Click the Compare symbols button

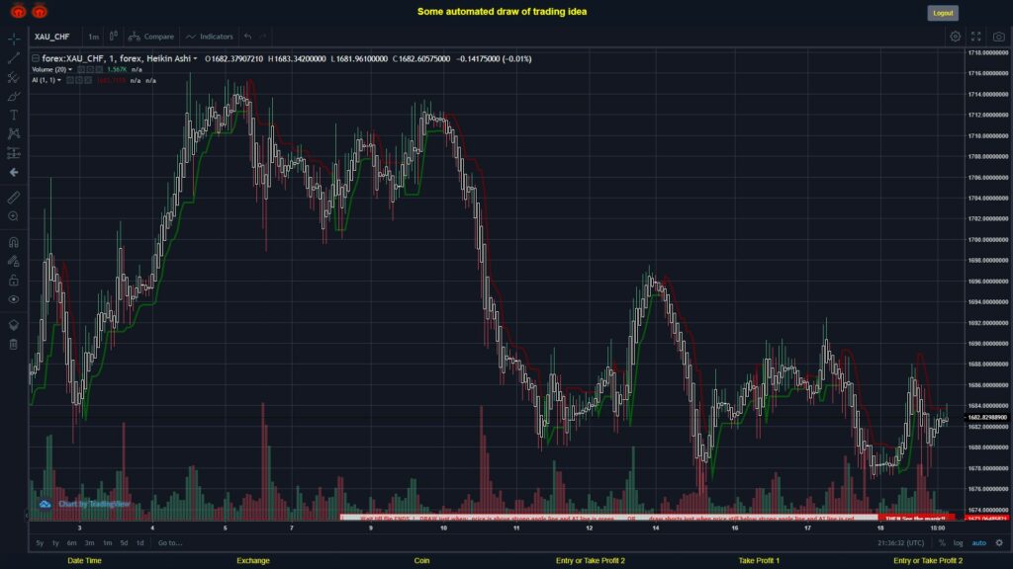click(151, 37)
